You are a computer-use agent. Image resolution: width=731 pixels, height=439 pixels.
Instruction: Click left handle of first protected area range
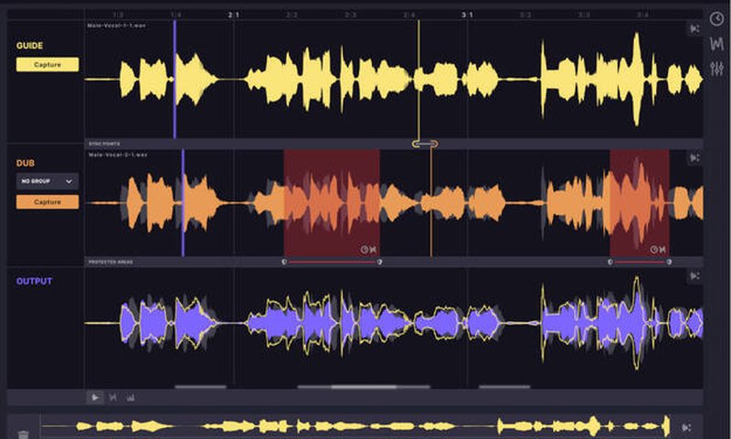click(x=285, y=262)
